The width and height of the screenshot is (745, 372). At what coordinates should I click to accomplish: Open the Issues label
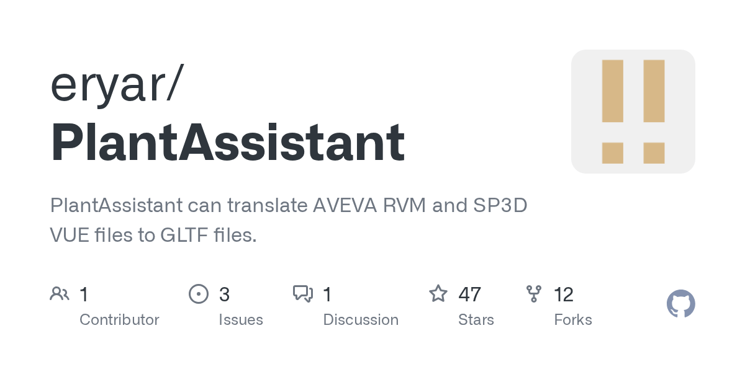(240, 320)
